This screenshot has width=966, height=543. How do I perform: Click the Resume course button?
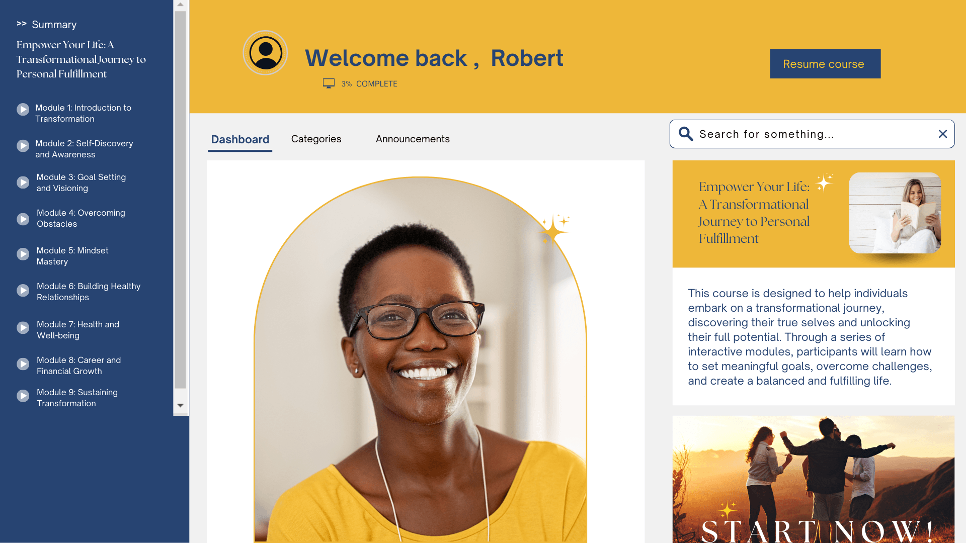tap(825, 64)
